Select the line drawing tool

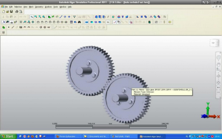coord(13,27)
